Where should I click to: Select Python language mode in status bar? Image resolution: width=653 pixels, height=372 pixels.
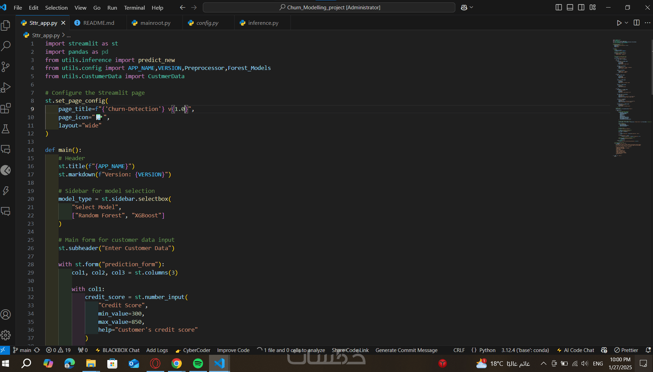[487, 350]
